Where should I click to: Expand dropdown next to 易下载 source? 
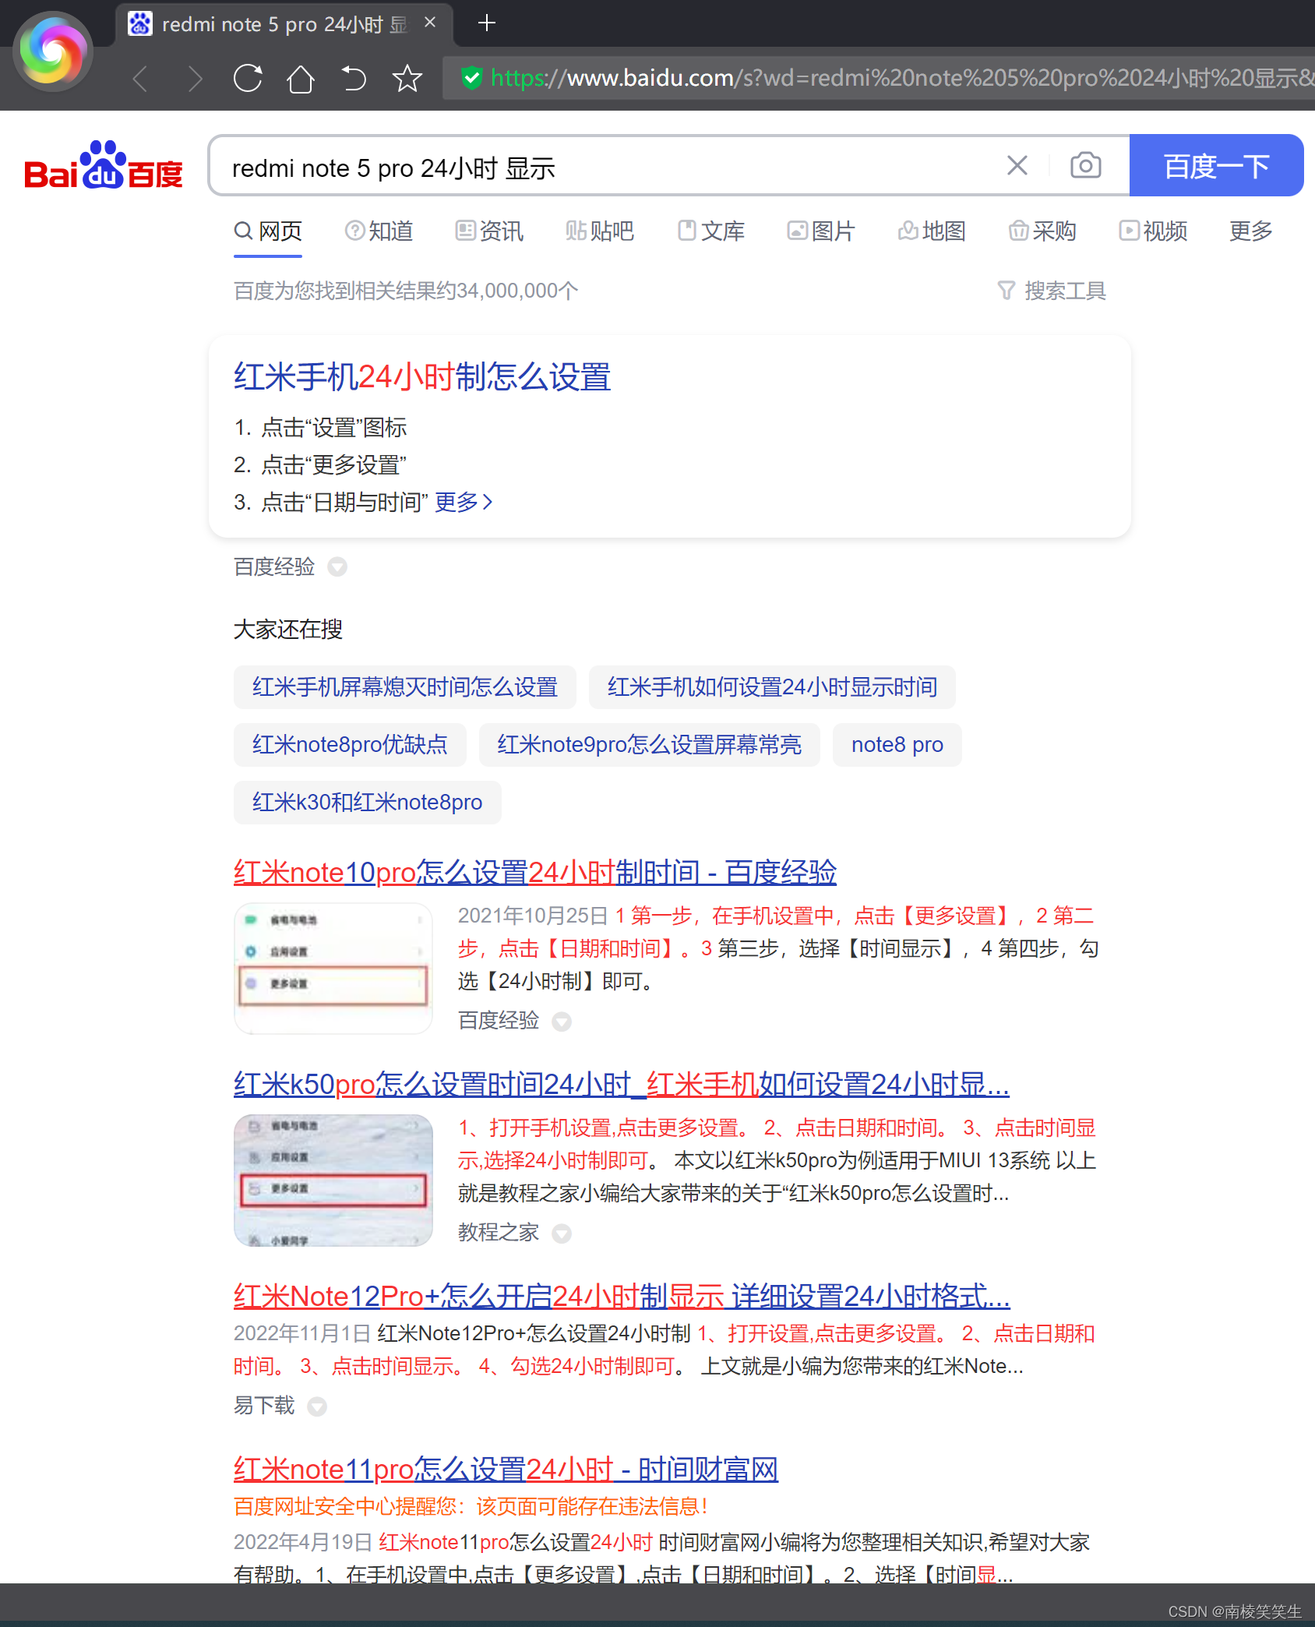pyautogui.click(x=317, y=1406)
